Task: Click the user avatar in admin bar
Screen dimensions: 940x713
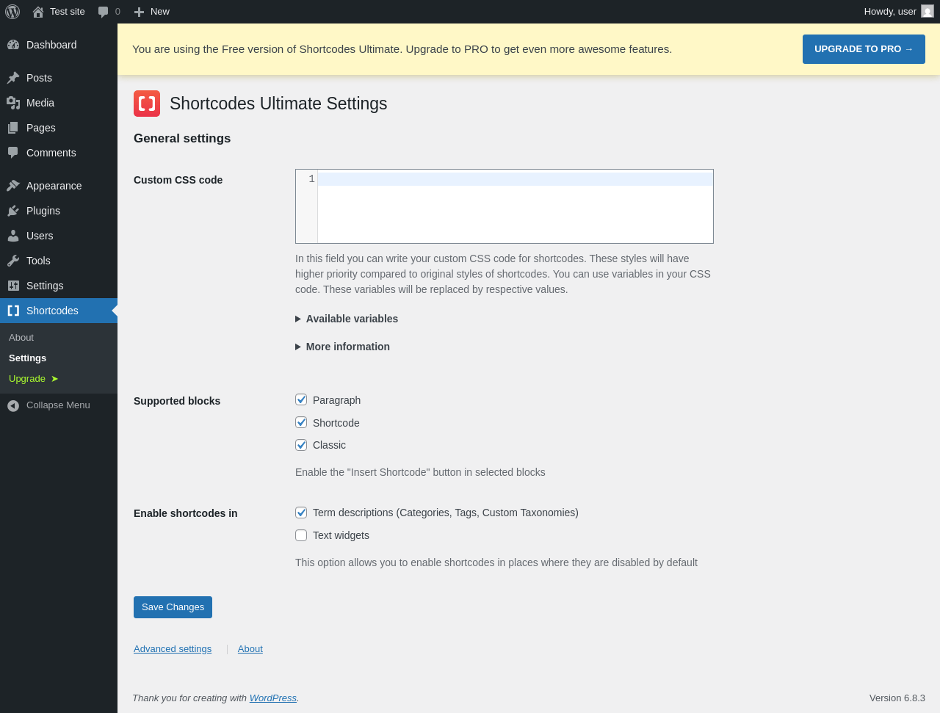Action: click(928, 12)
